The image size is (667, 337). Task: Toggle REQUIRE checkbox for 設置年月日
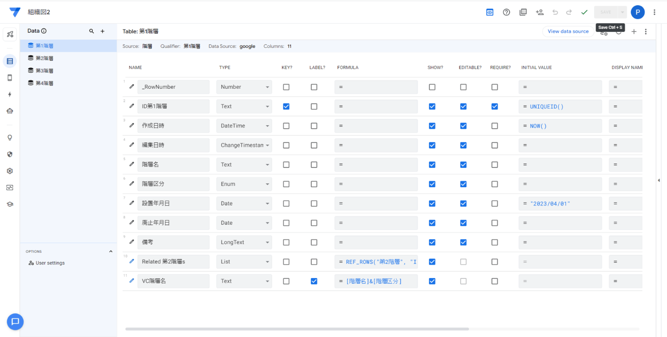tap(495, 203)
